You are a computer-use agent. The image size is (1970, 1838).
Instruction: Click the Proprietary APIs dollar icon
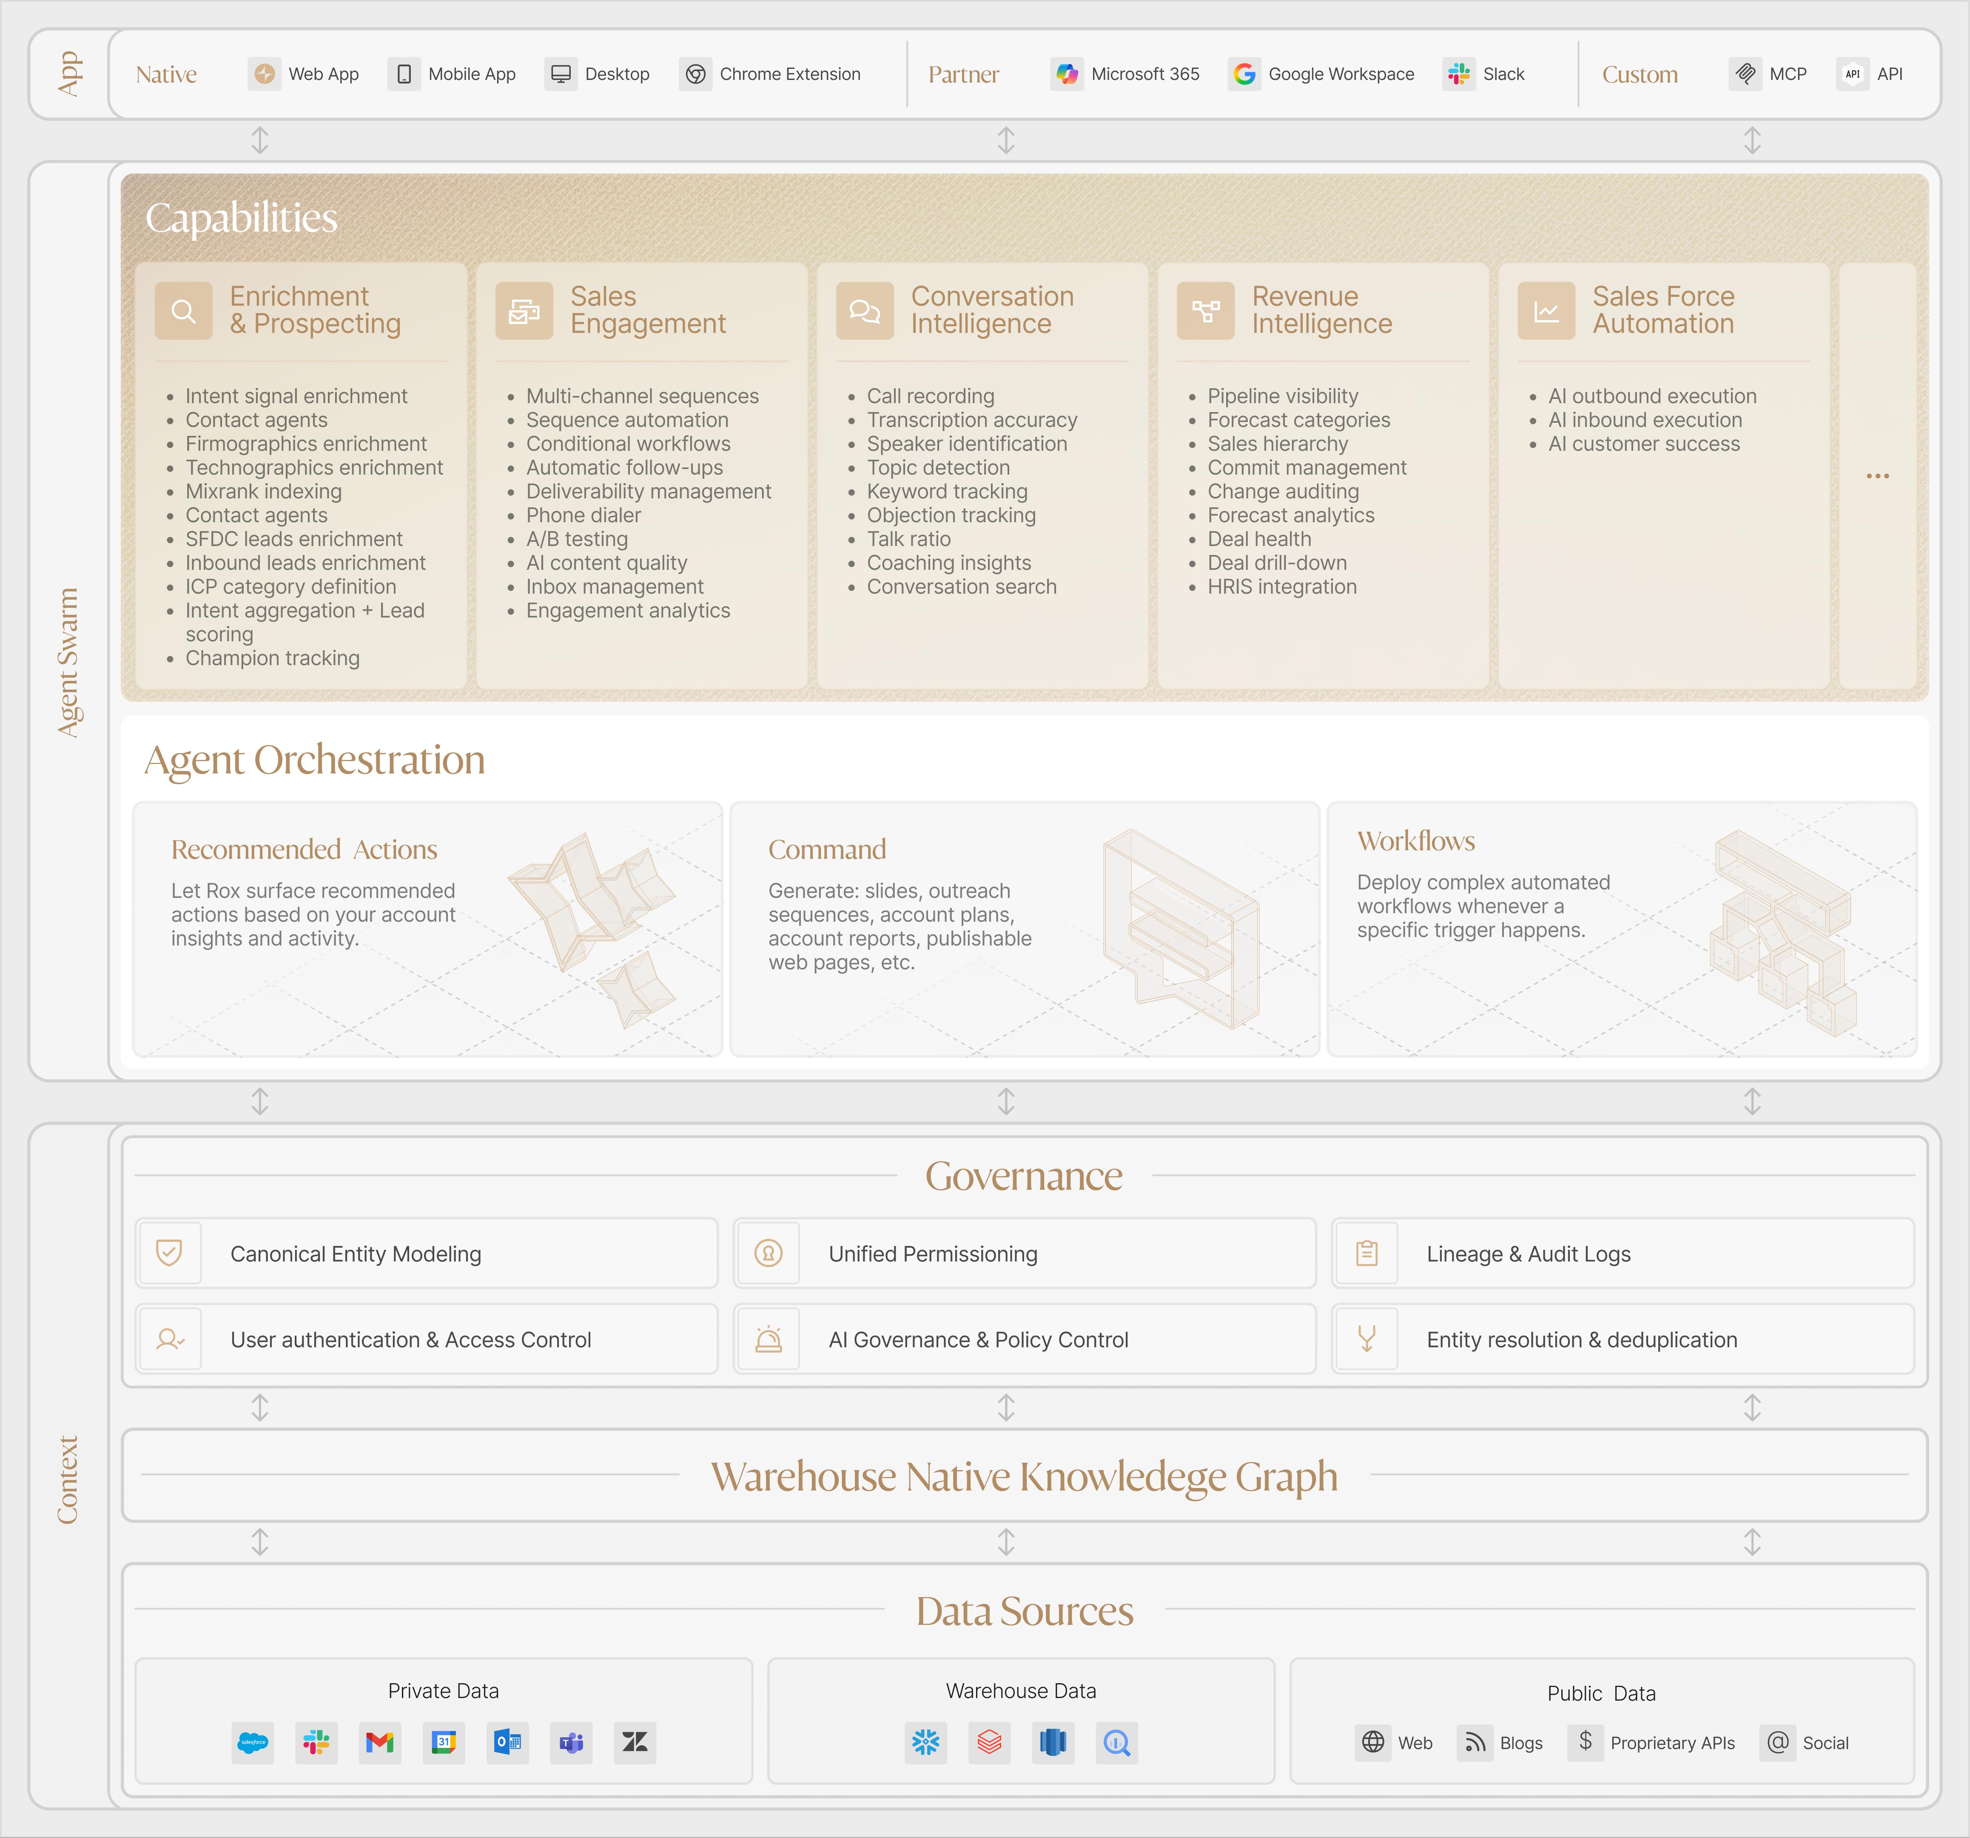pos(1585,1742)
